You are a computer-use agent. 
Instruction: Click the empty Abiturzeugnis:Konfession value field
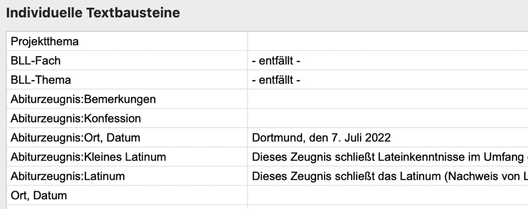[388, 118]
